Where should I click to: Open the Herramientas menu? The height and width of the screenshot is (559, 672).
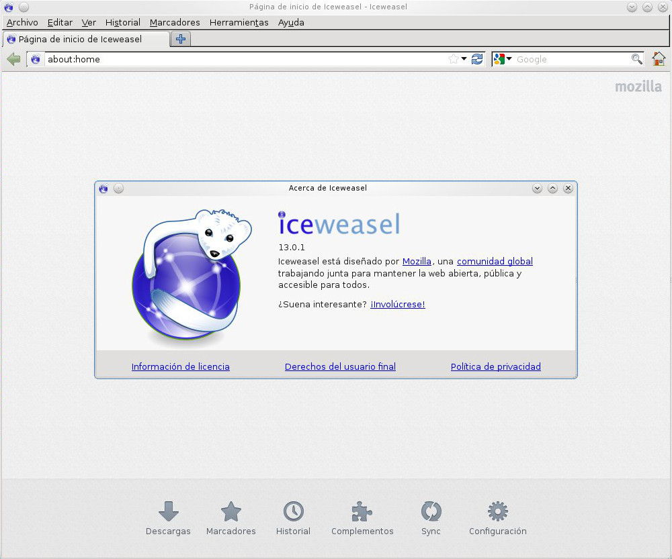click(239, 22)
